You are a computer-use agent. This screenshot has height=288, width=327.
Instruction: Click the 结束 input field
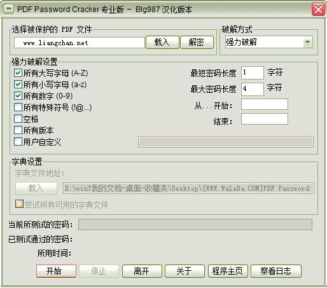(265, 119)
